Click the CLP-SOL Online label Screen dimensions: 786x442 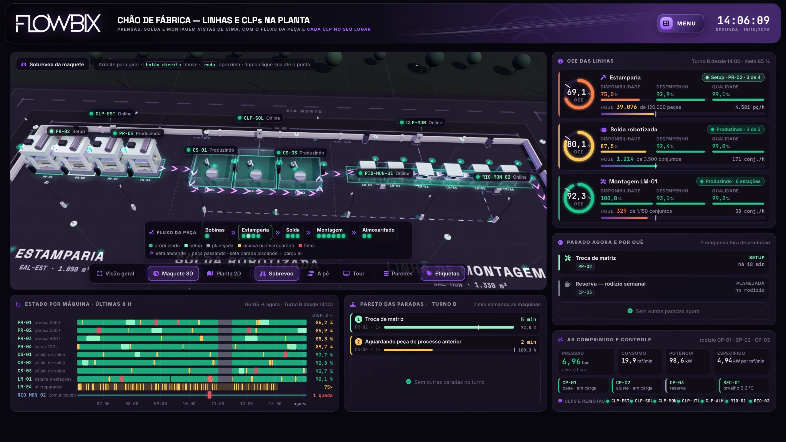[x=259, y=118]
